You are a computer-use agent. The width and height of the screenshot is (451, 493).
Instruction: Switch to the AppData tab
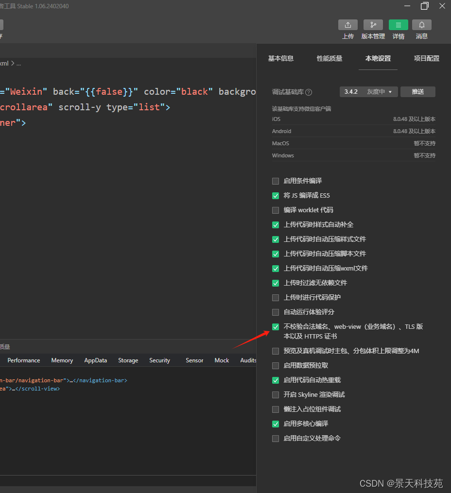tap(95, 360)
